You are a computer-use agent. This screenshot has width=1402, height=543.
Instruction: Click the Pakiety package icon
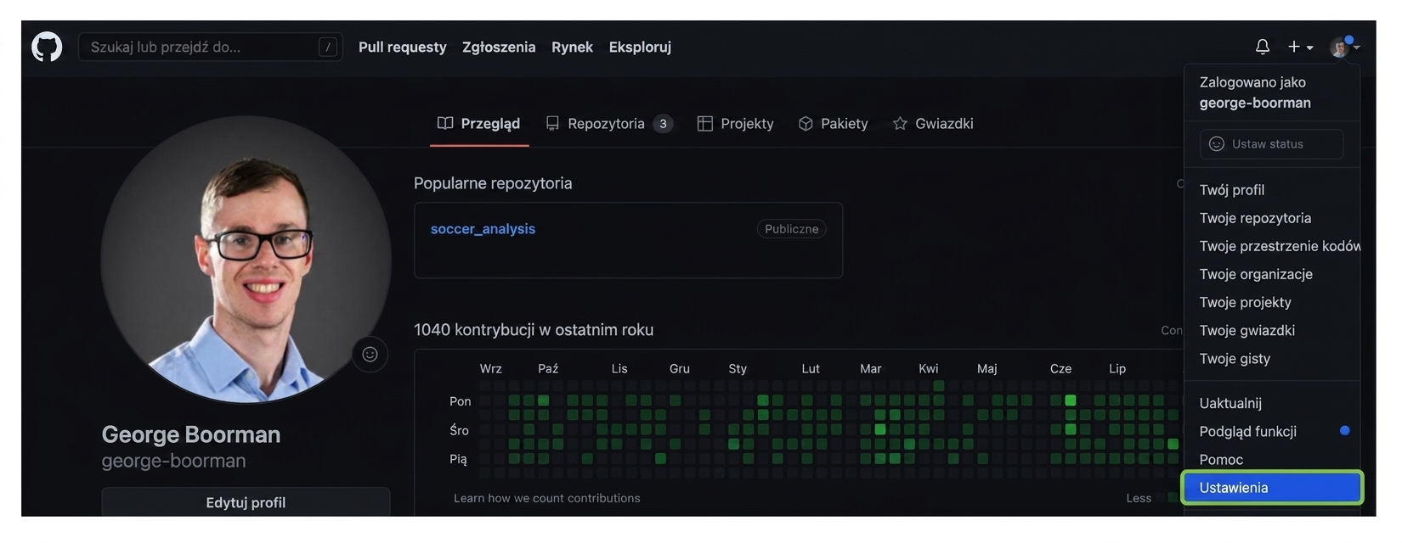pyautogui.click(x=806, y=123)
